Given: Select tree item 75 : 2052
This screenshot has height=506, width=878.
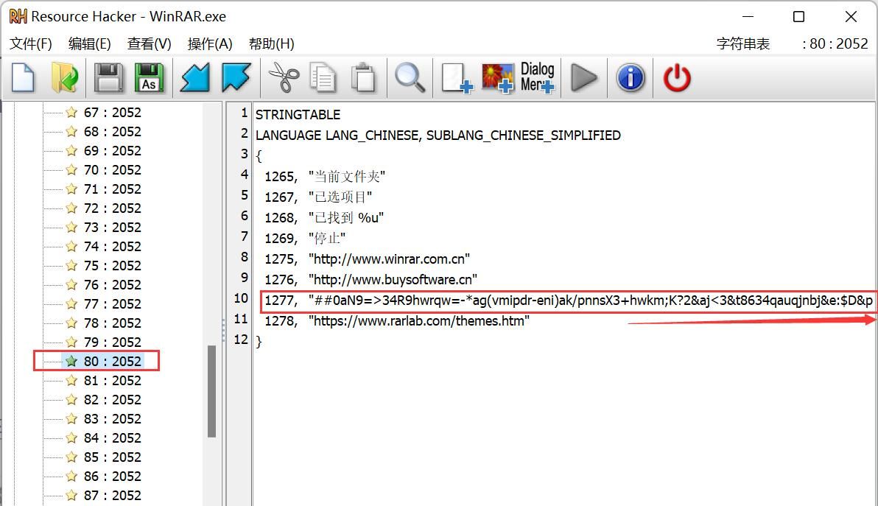Looking at the screenshot, I should [112, 265].
